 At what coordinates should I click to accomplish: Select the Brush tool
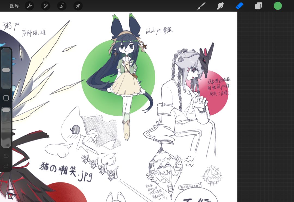click(x=201, y=6)
